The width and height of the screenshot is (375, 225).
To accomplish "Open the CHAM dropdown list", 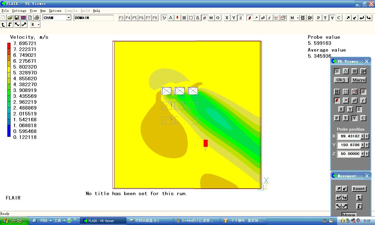I will (69, 18).
